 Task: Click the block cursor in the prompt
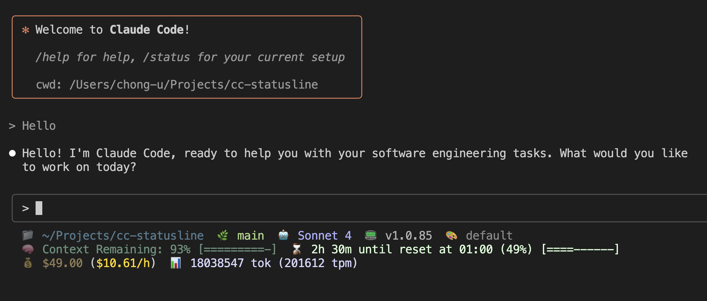(x=39, y=208)
